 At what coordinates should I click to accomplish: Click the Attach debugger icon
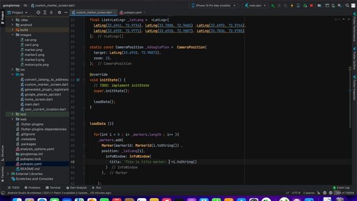click(x=305, y=6)
